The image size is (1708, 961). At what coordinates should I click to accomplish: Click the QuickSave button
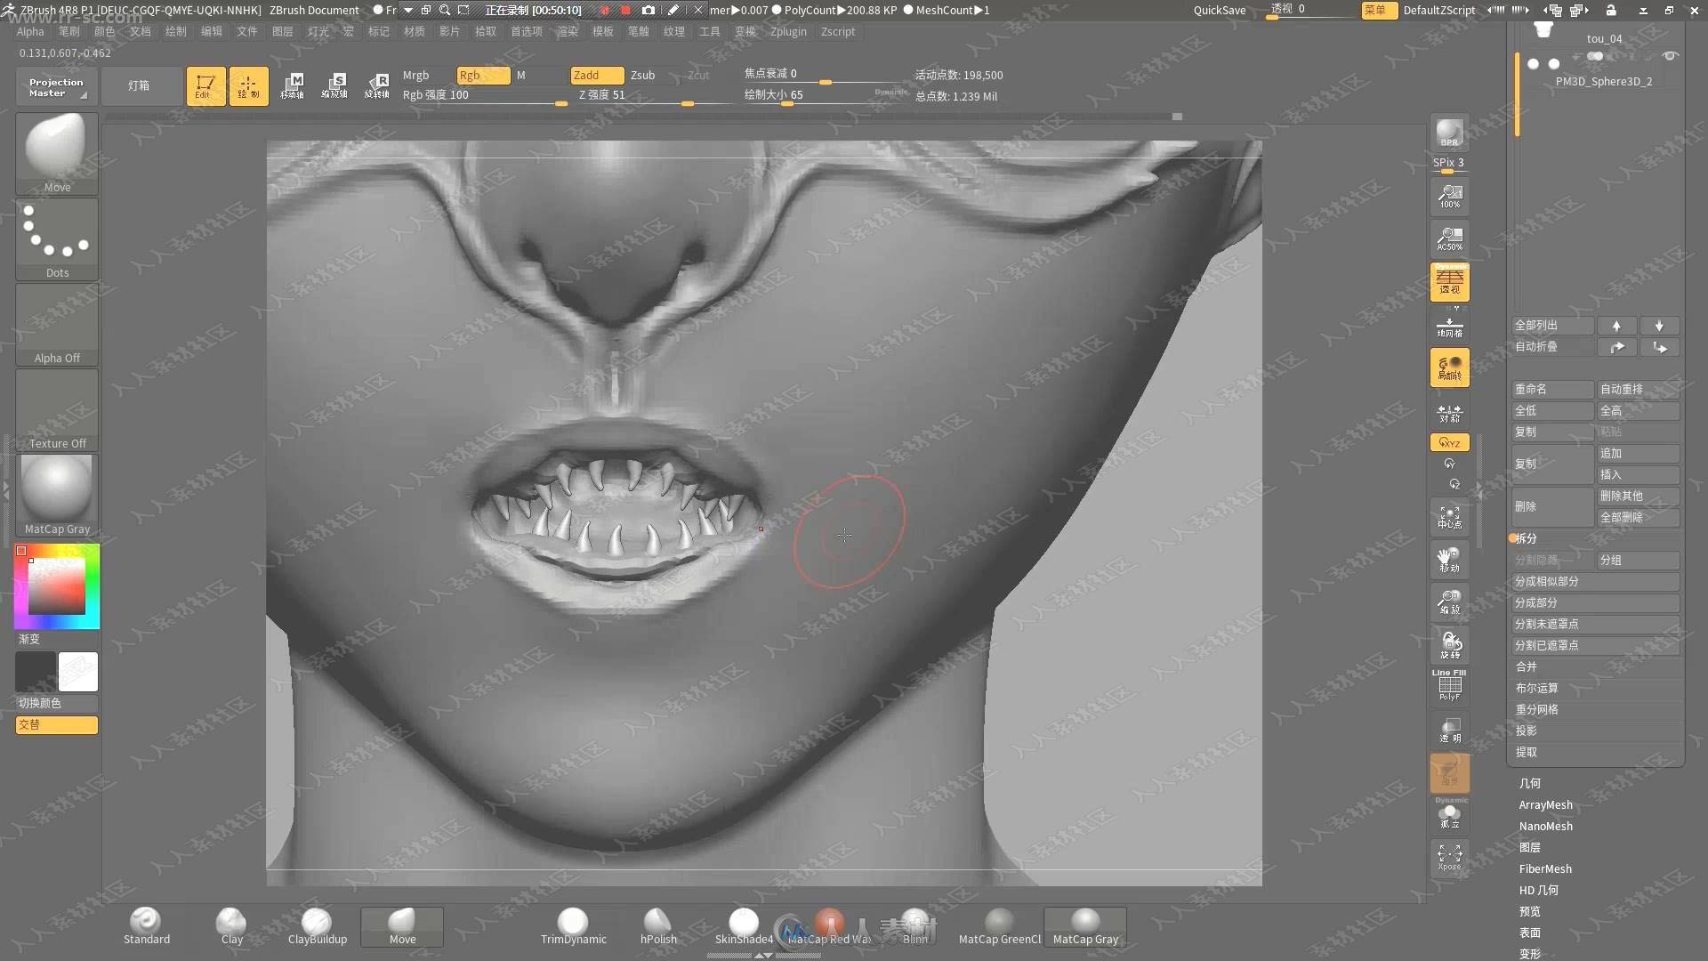click(1219, 10)
